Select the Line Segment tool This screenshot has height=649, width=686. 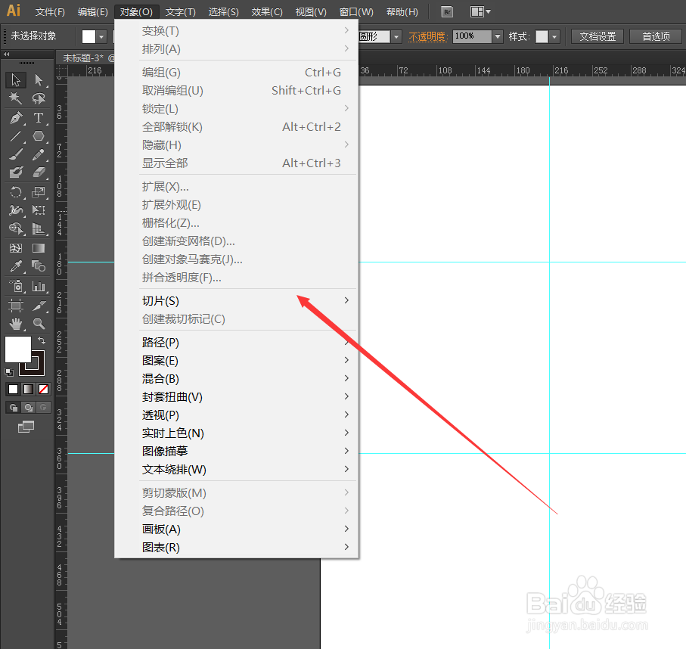click(16, 136)
